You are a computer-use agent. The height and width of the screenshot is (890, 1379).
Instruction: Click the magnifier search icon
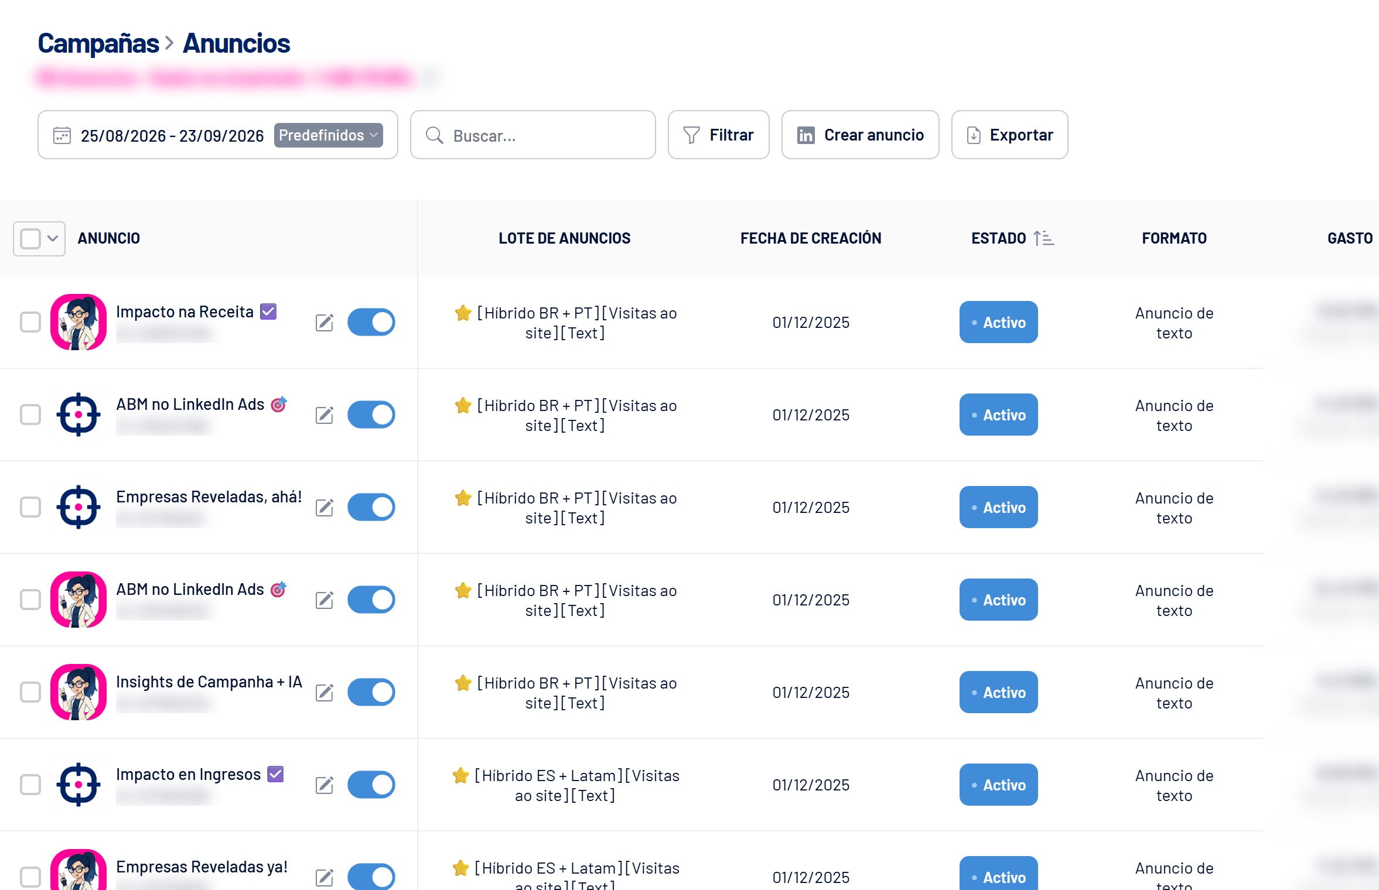(434, 135)
